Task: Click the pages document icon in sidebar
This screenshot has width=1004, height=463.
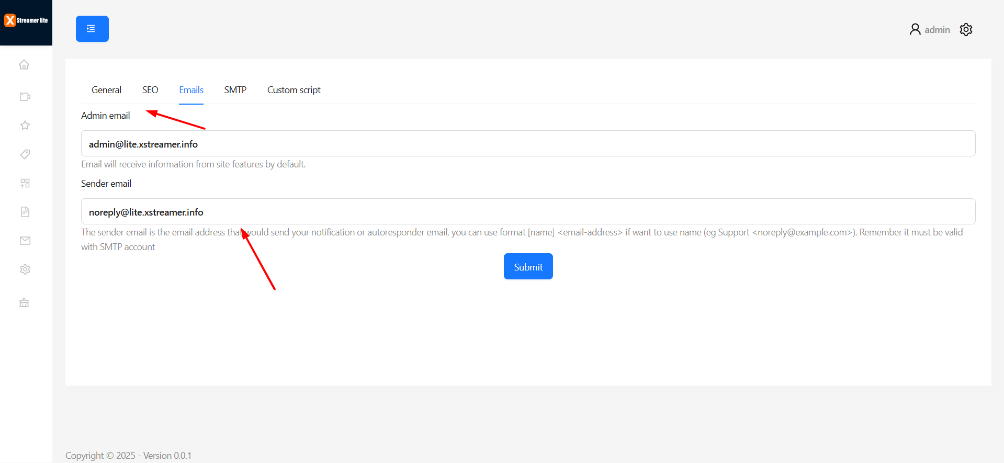Action: (25, 212)
